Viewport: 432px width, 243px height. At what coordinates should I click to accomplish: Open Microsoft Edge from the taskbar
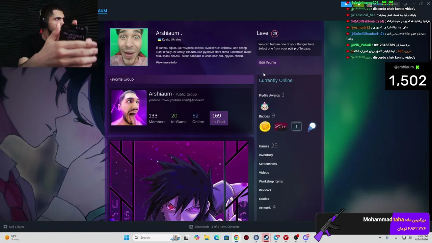[x=216, y=238]
